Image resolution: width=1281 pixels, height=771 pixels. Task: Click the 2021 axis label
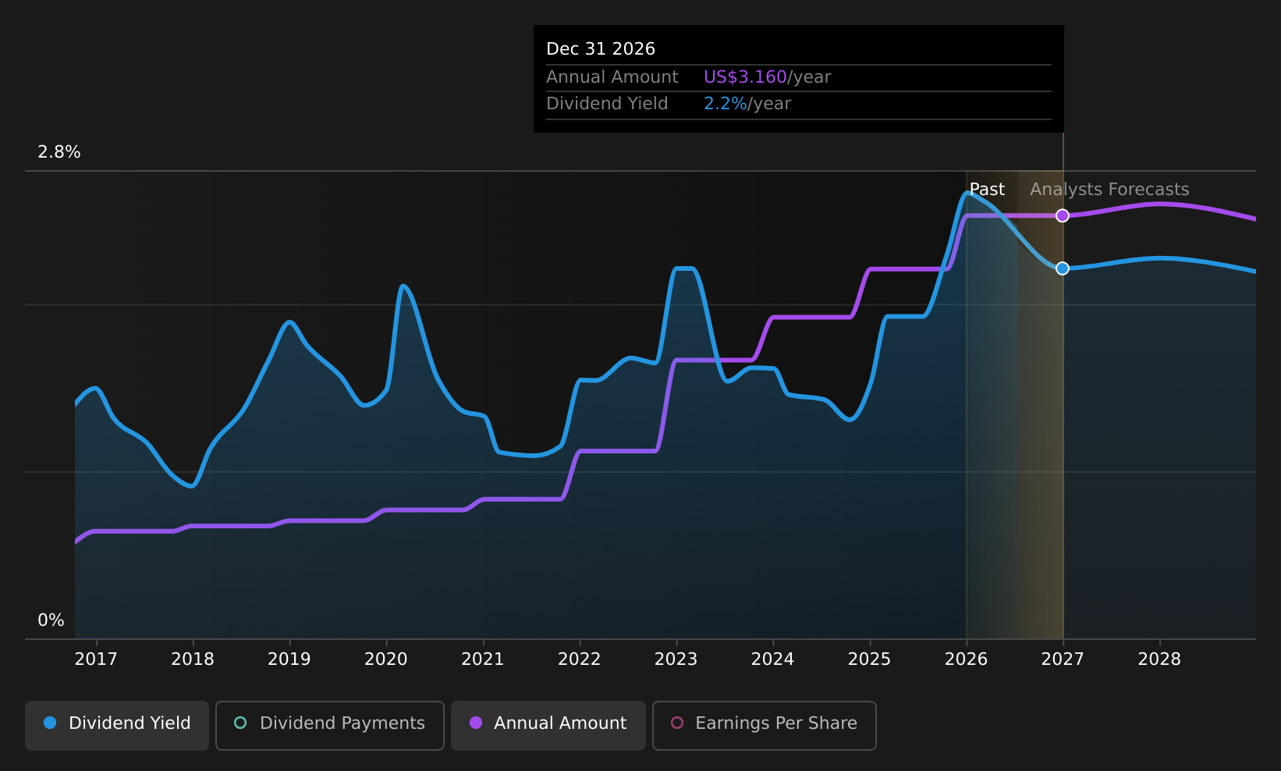[483, 659]
